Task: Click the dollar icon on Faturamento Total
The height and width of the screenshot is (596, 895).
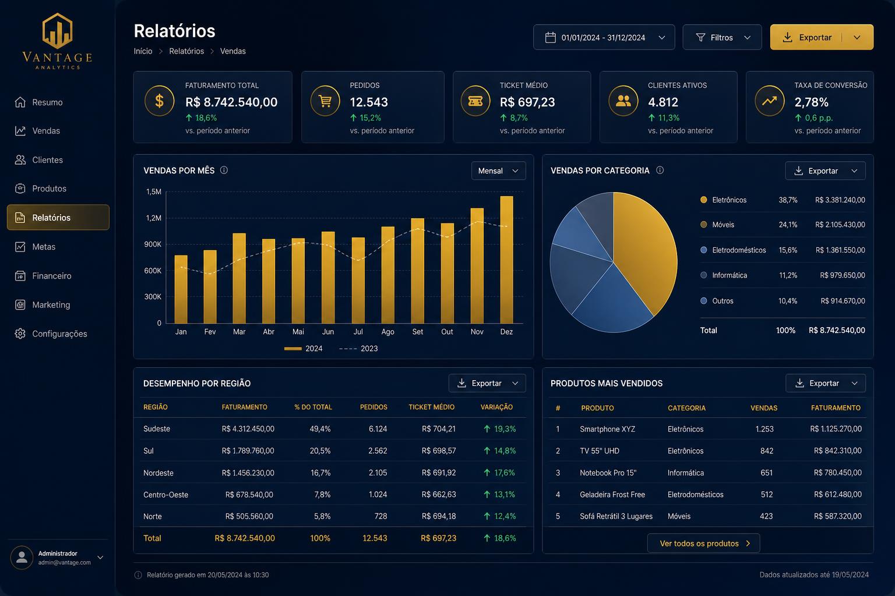Action: (x=159, y=101)
